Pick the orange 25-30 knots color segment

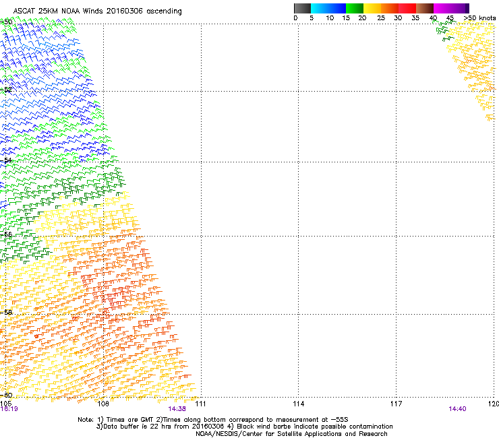(x=390, y=8)
